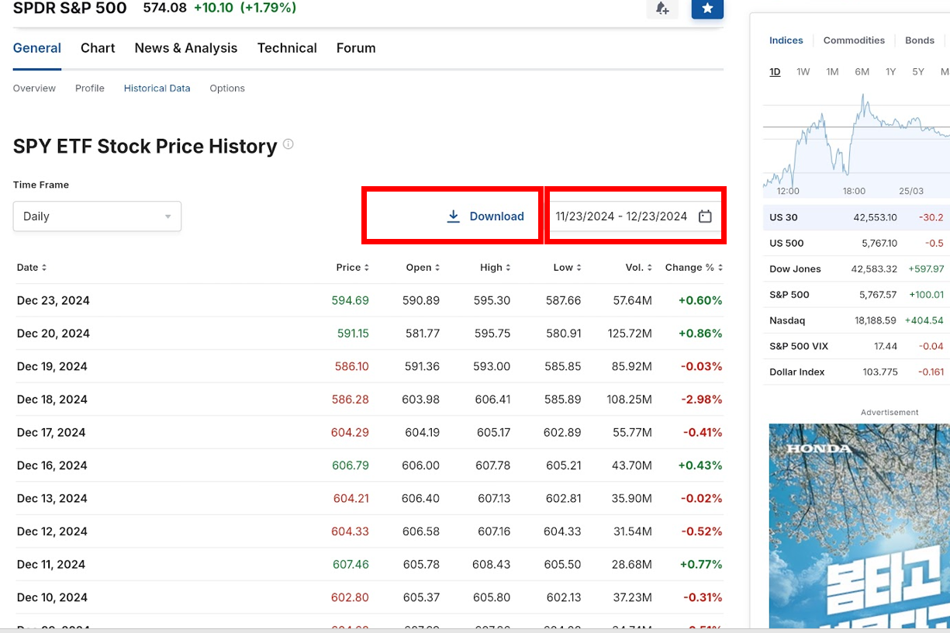
Task: Switch to the Chart tab
Action: (x=98, y=48)
